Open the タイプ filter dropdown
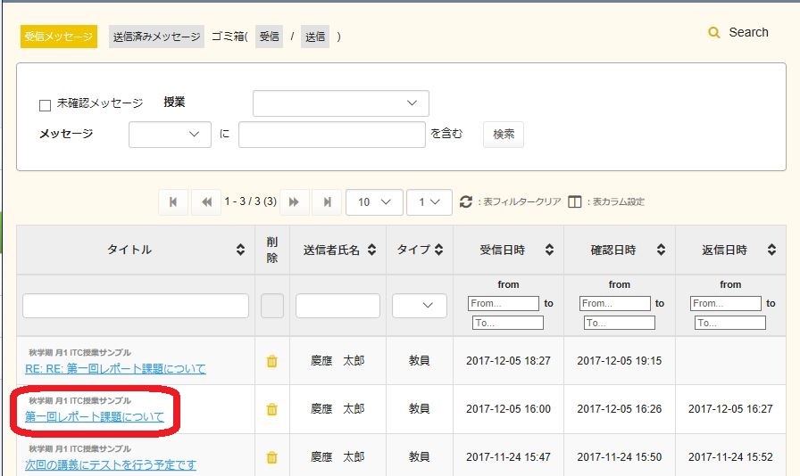Image resolution: width=800 pixels, height=476 pixels. [x=420, y=306]
